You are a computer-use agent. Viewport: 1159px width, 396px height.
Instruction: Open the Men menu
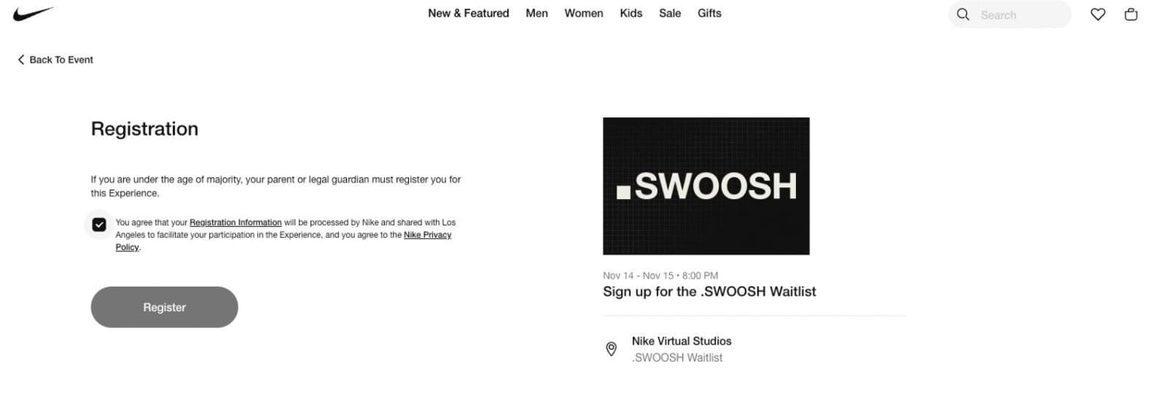coord(536,13)
